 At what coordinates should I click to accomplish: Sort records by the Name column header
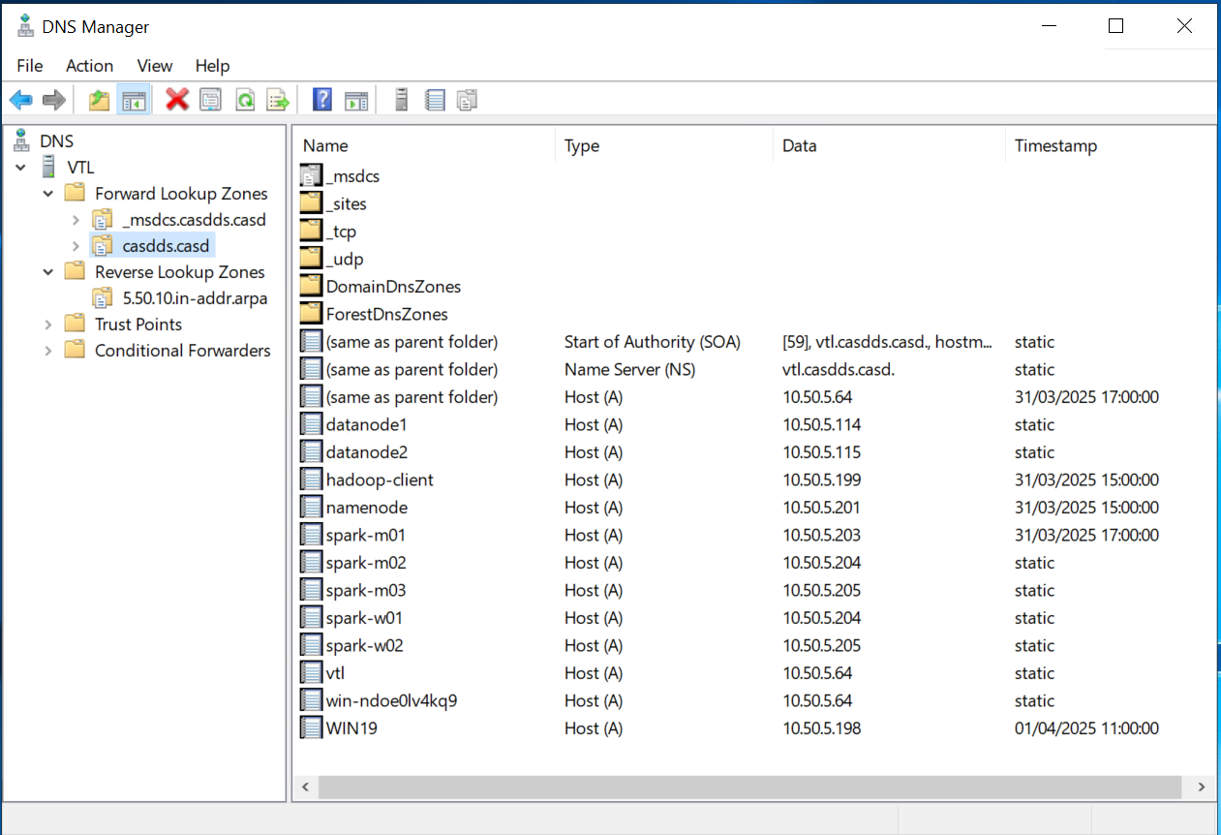click(x=324, y=145)
